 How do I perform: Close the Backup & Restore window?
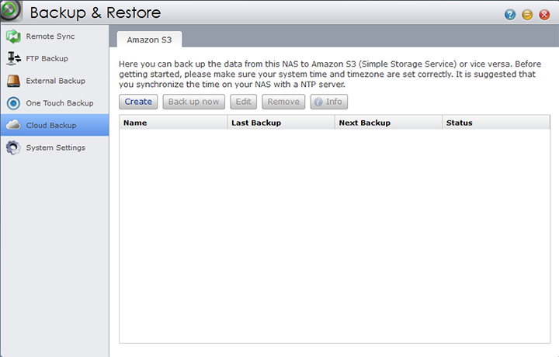544,15
